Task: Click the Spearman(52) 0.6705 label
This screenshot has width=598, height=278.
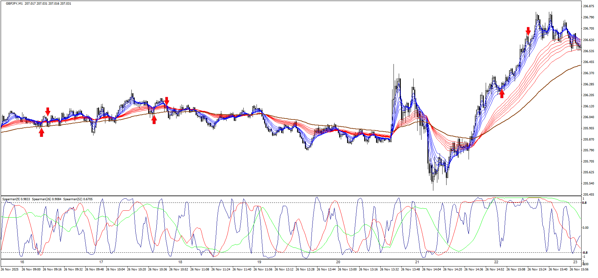Action: [x=78, y=199]
